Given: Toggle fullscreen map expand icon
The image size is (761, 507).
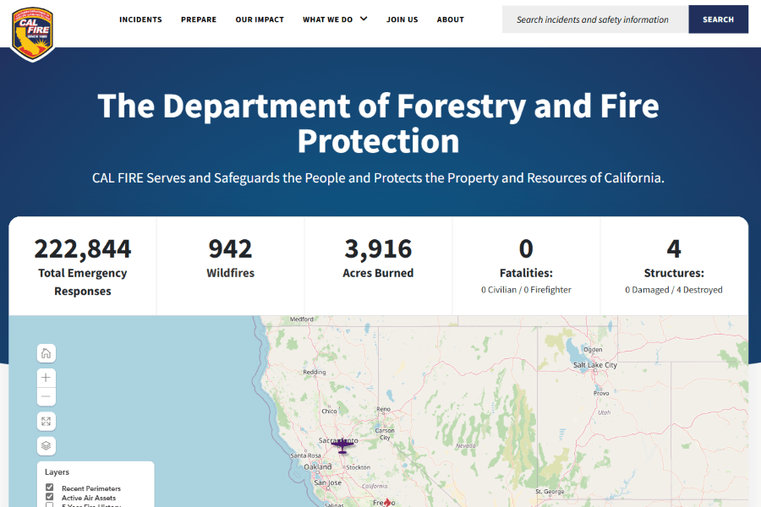Looking at the screenshot, I should (47, 421).
